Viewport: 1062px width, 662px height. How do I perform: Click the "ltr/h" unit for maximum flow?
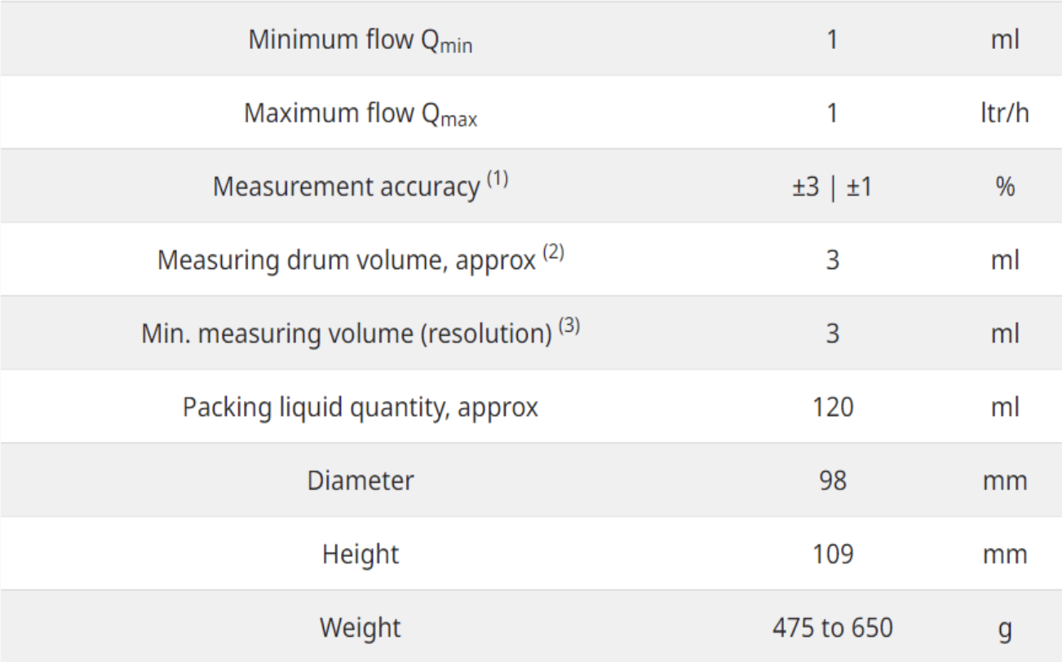1004,113
